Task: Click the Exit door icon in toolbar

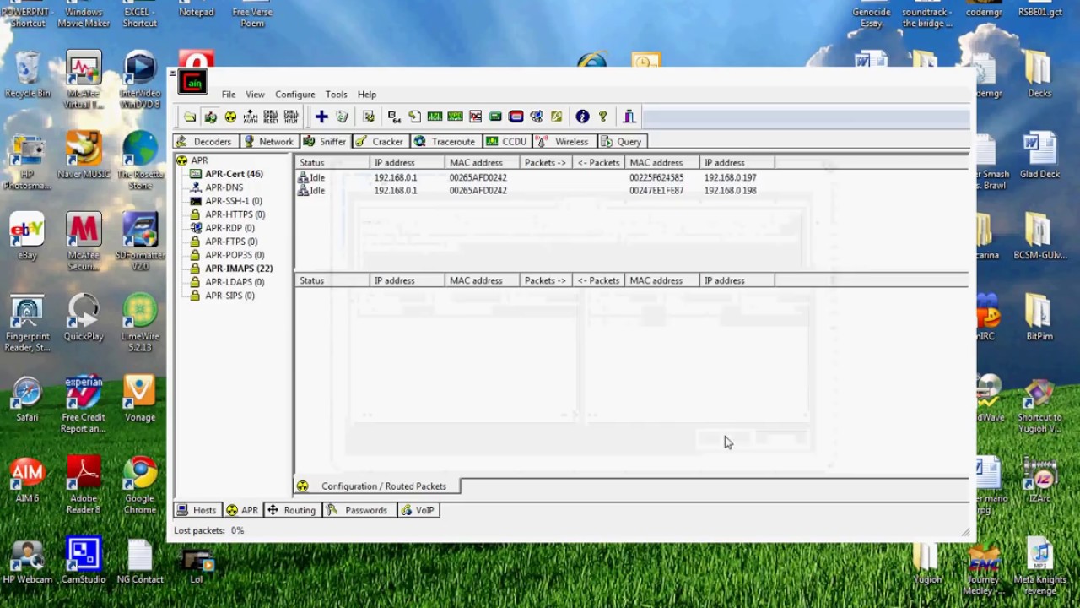Action: point(629,117)
